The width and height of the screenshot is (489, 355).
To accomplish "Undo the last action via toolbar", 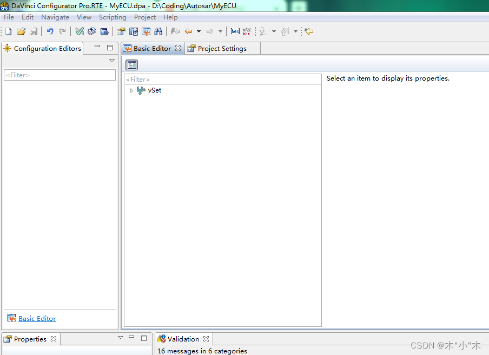I will pyautogui.click(x=50, y=31).
